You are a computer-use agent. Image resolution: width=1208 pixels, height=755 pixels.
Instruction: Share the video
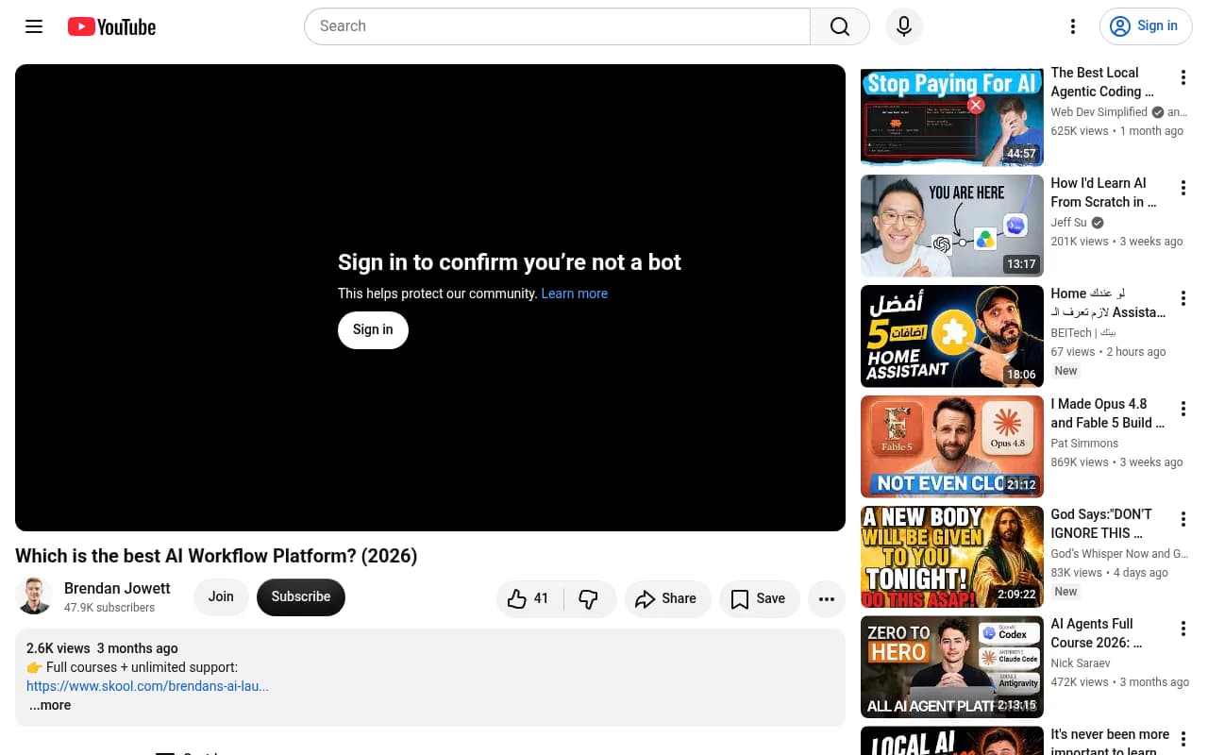tap(667, 598)
